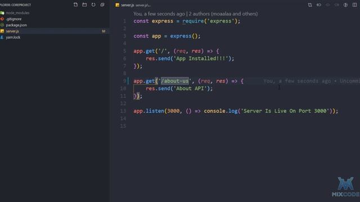
Task: Click the compare changes icon in editor toolbar
Action: pos(310,5)
